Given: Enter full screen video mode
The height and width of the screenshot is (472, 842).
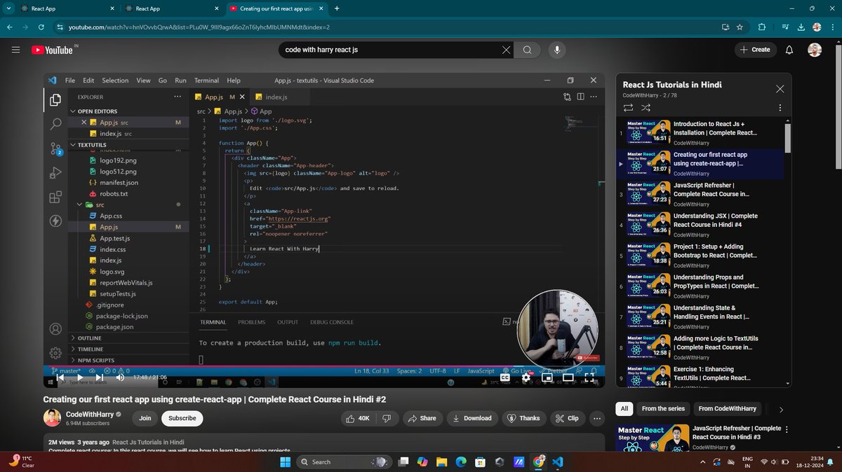Looking at the screenshot, I should point(589,377).
